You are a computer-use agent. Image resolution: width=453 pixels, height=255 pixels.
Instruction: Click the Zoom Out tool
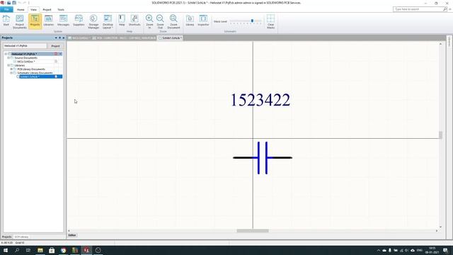pyautogui.click(x=160, y=21)
